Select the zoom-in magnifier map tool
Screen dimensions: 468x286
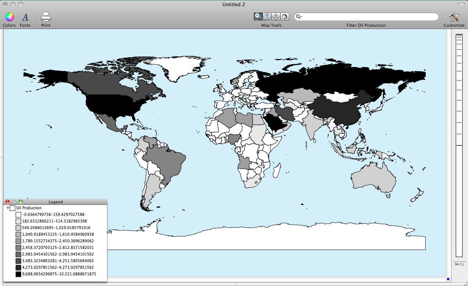tap(258, 17)
